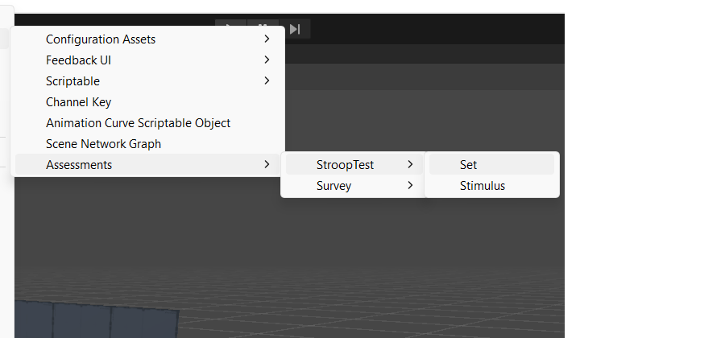Viewport: 725px width, 338px height.
Task: Choose Set under StroopTest
Action: click(491, 164)
